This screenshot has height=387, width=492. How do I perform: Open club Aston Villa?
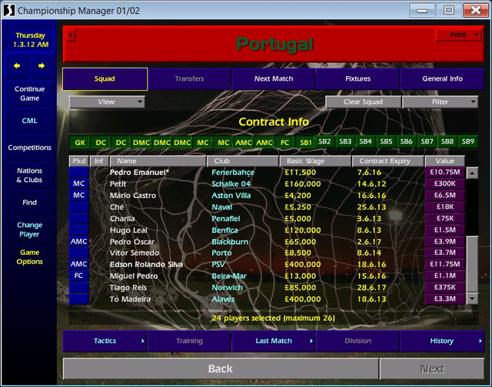coord(231,196)
